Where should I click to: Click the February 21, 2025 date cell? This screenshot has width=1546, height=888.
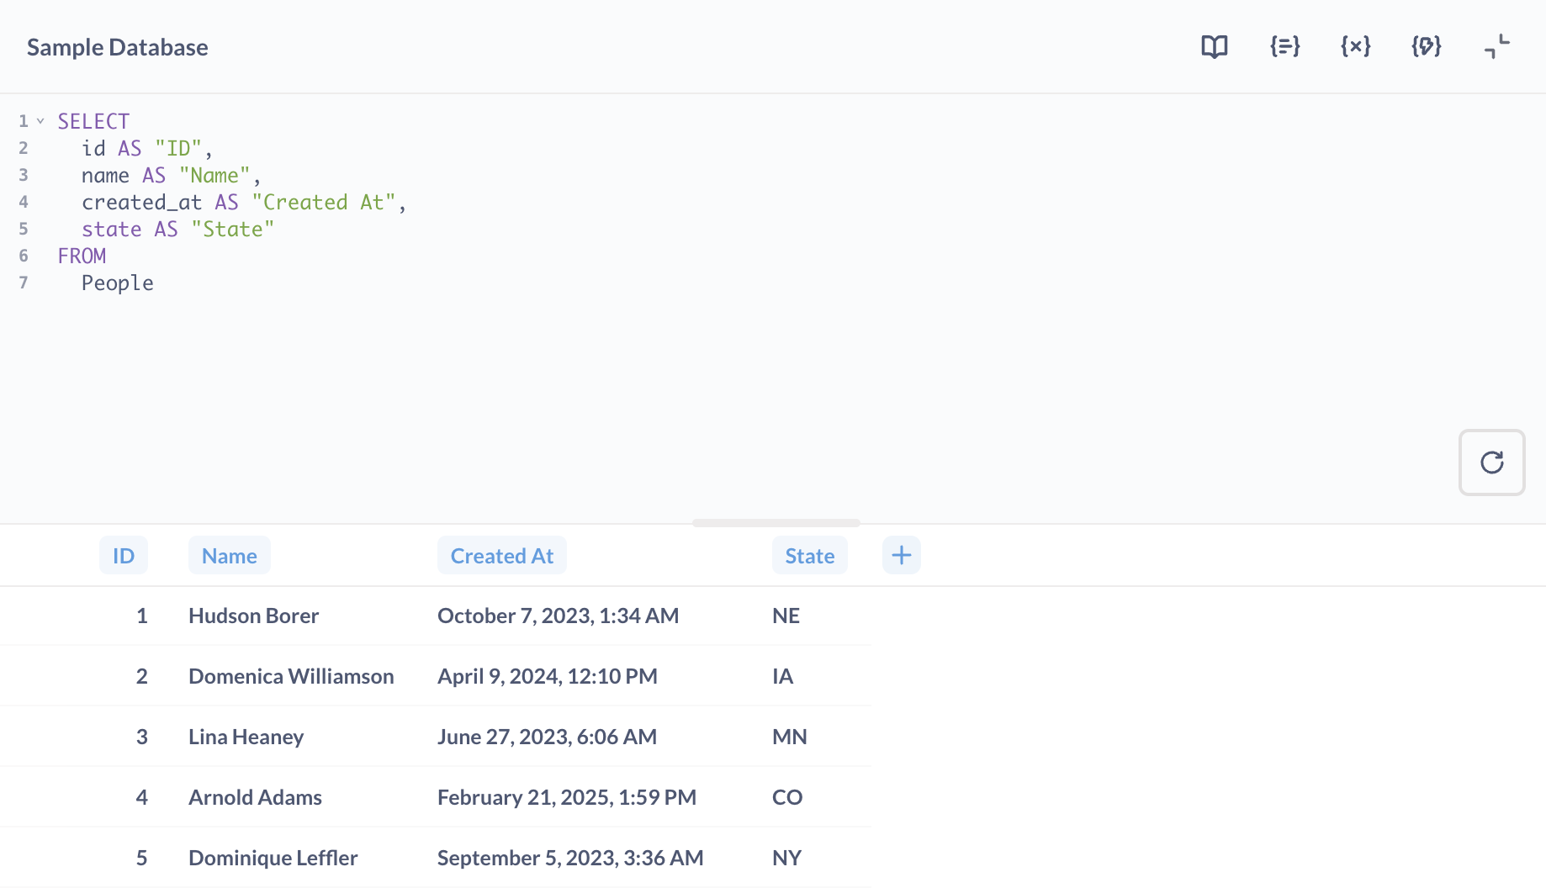click(x=566, y=797)
